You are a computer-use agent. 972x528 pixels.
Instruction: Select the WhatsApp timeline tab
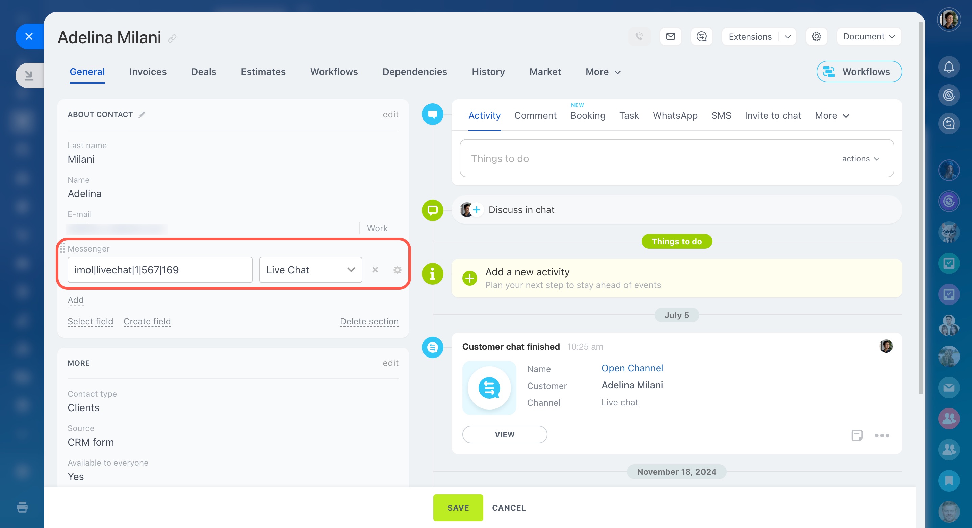[x=675, y=116]
